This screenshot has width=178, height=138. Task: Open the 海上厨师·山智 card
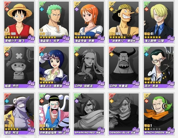159,22
